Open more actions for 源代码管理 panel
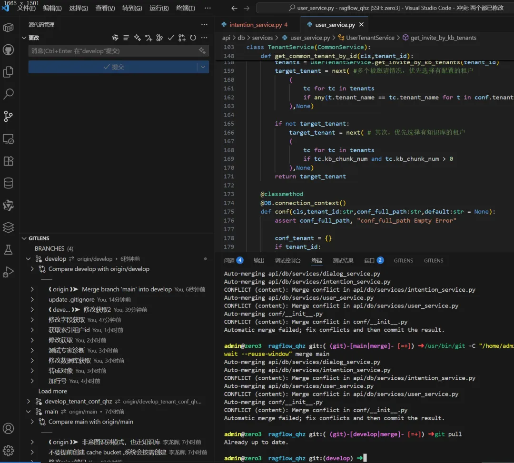Screen dimensions: 514x463 click(204, 25)
